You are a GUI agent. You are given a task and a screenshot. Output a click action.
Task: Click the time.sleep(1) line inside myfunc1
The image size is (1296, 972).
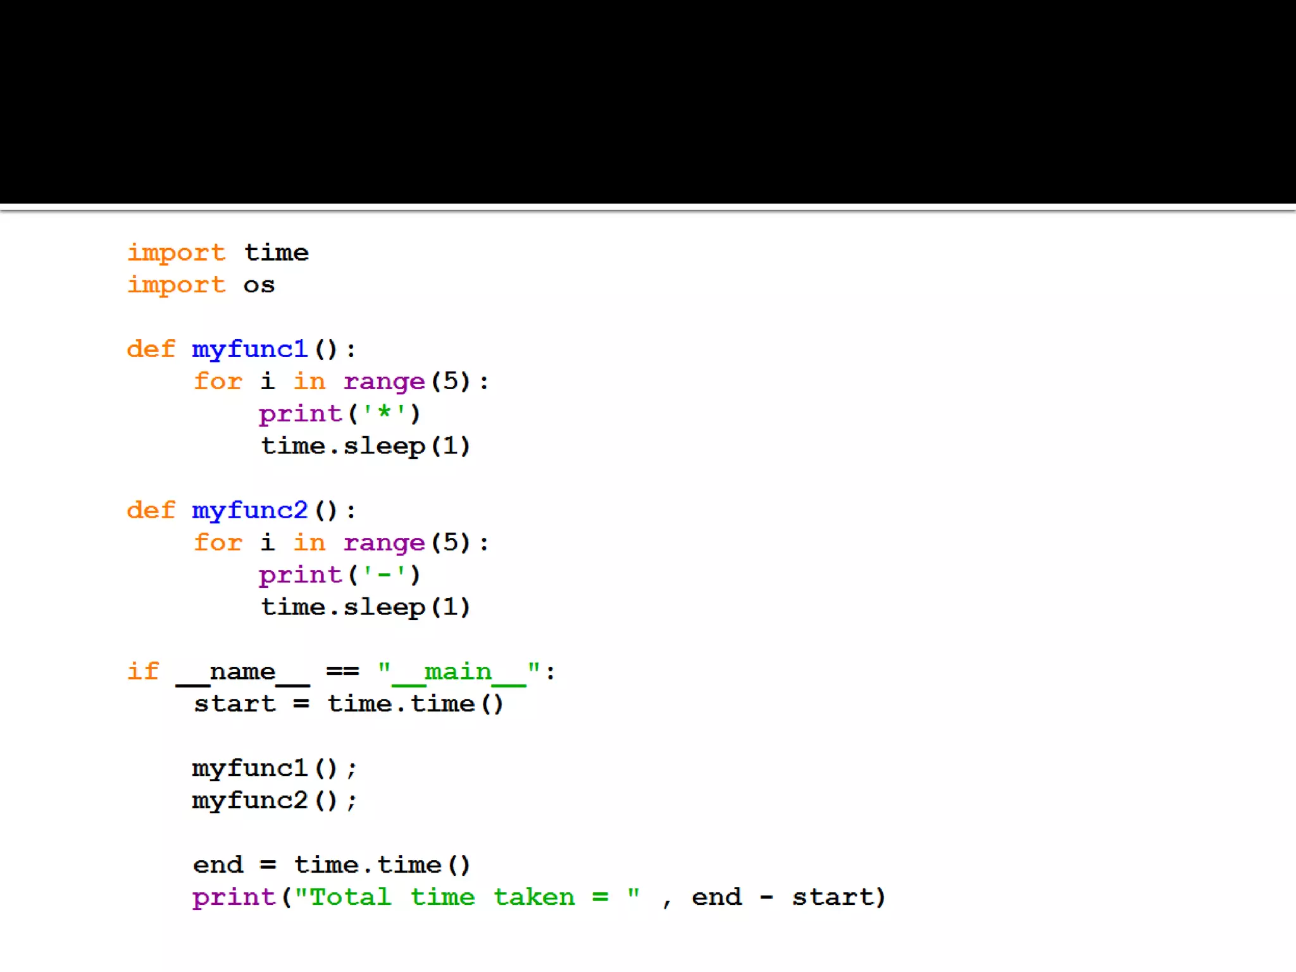[x=365, y=446]
